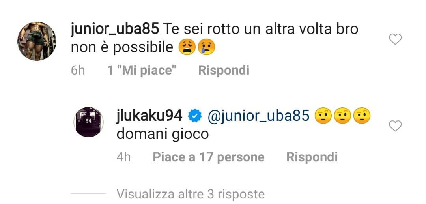Click the 6h timestamp on the first comment

click(x=78, y=71)
